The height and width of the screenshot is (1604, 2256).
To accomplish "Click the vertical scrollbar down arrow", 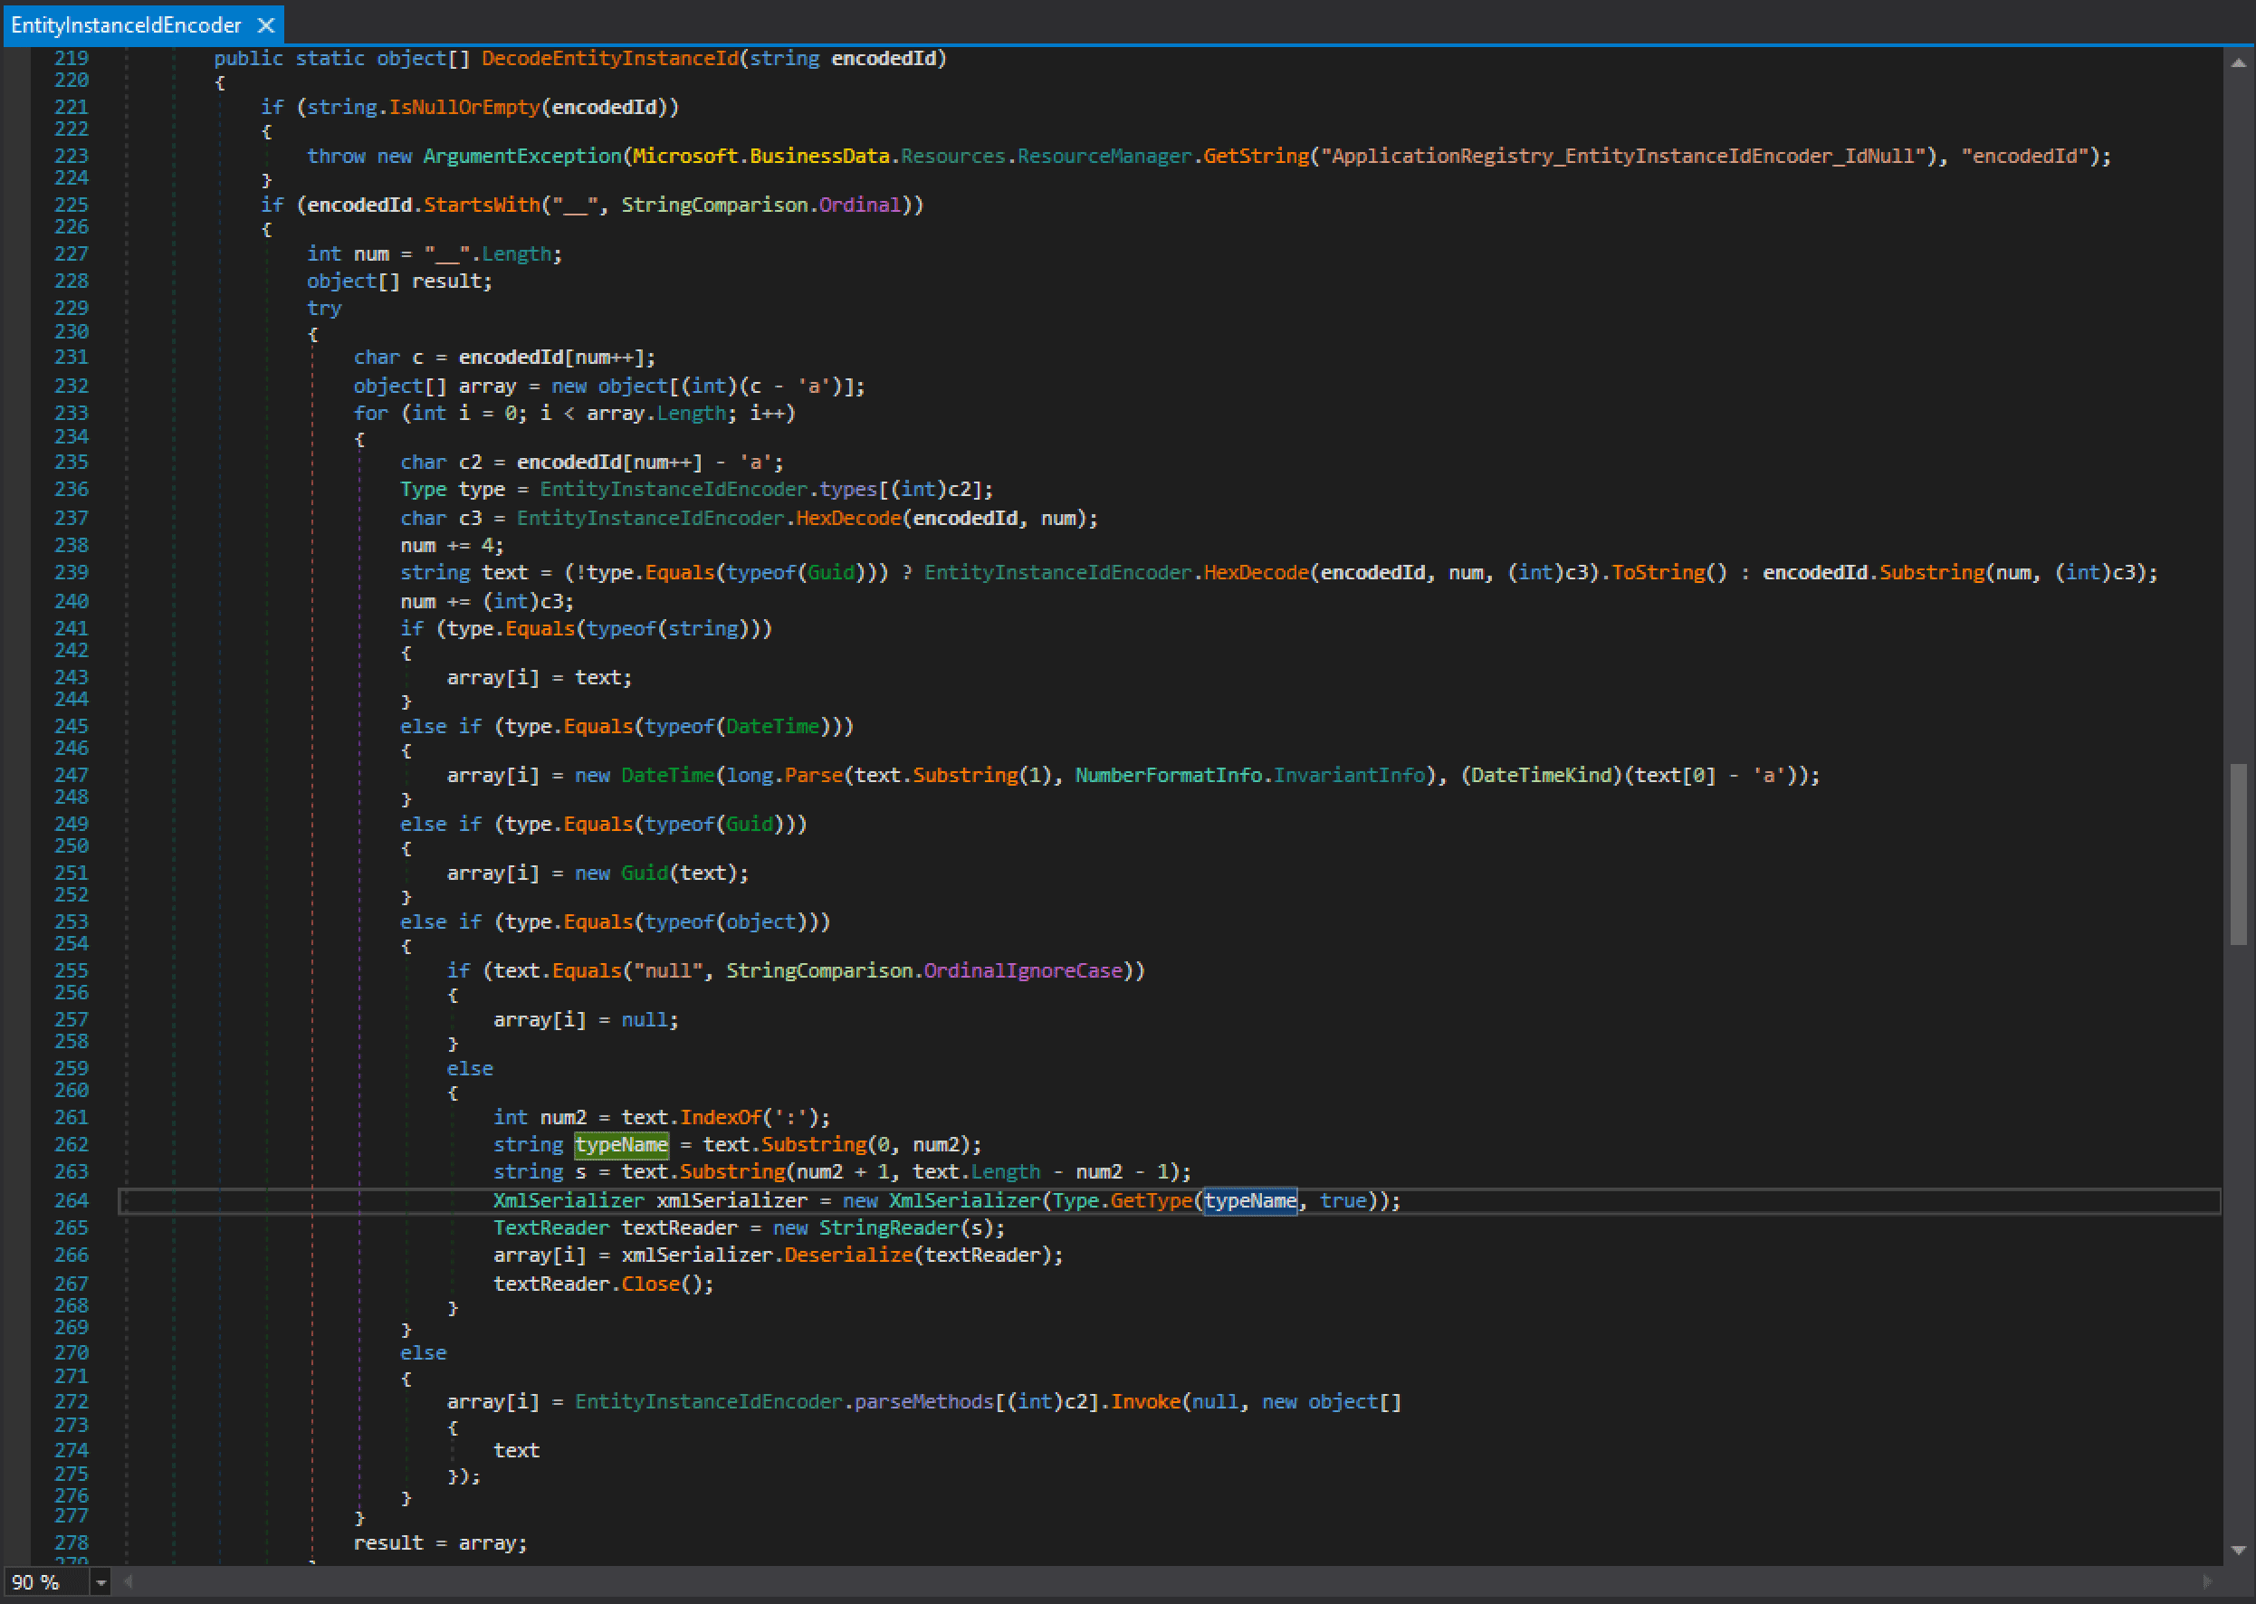I will tap(2238, 1551).
